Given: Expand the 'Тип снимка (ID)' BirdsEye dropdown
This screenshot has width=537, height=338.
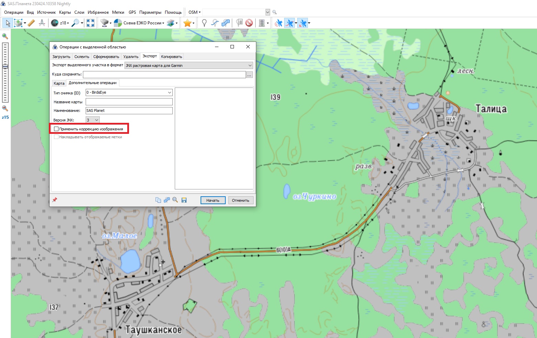Looking at the screenshot, I should click(169, 93).
